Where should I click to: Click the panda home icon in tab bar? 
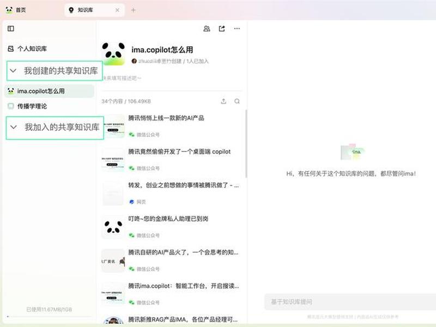tap(9, 10)
